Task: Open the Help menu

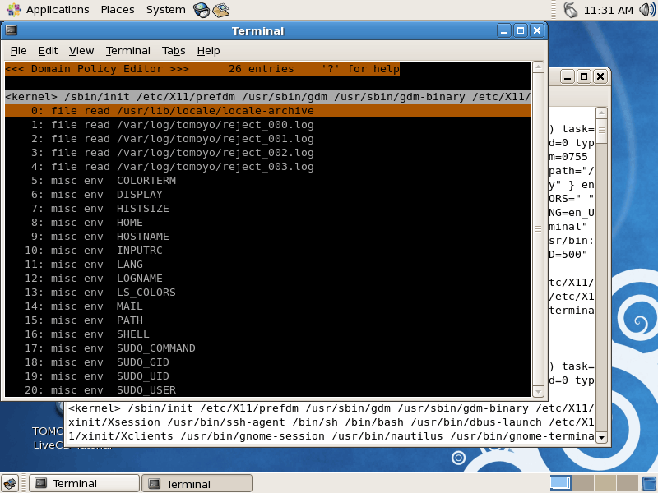Action: [x=209, y=51]
